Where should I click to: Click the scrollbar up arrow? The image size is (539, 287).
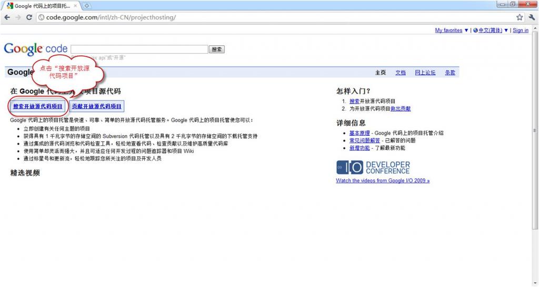pos(535,29)
